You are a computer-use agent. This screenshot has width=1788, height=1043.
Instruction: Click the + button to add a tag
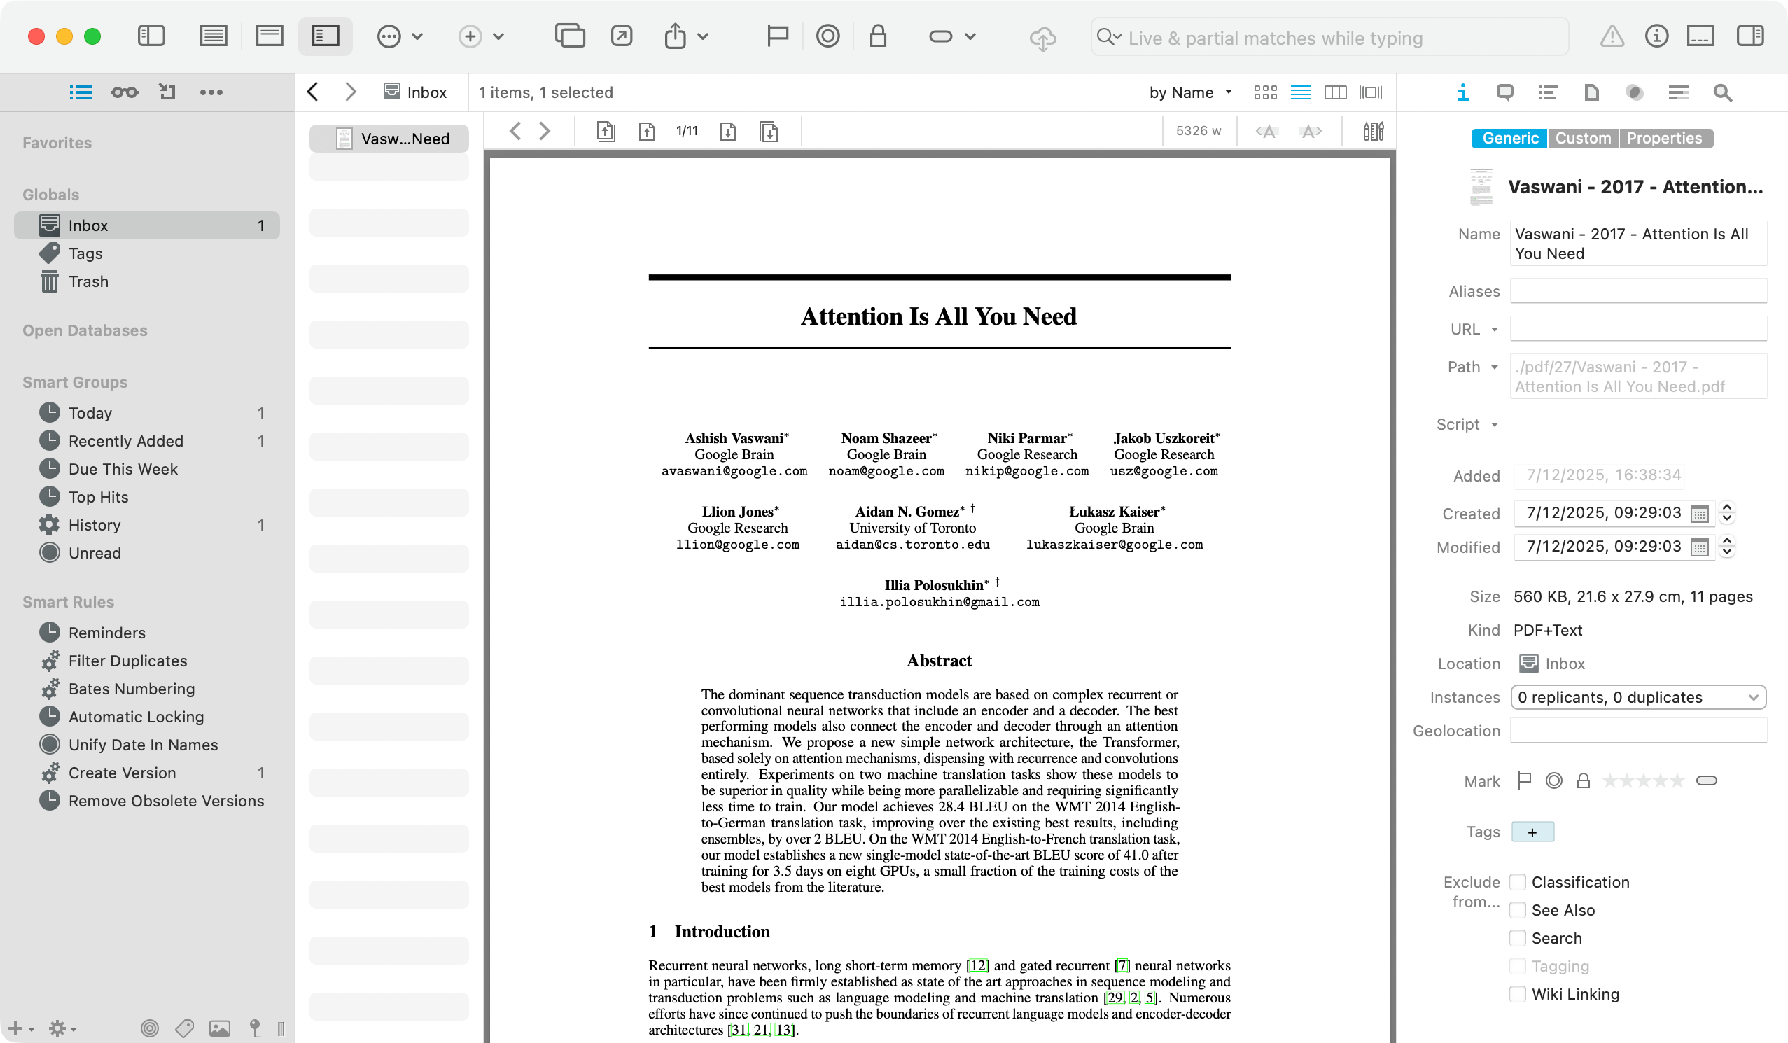pos(1532,832)
